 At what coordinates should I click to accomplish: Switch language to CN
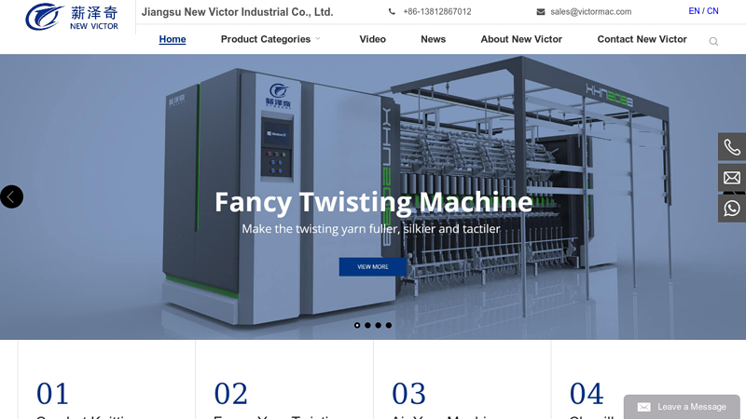tap(712, 11)
